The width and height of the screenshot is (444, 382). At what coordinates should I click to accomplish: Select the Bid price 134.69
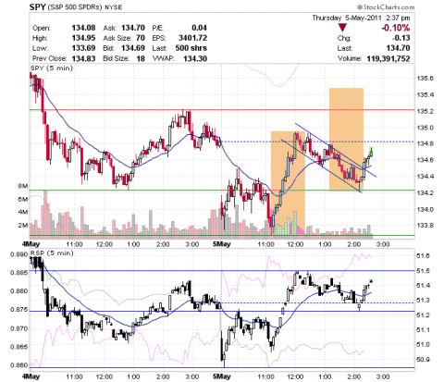[x=133, y=48]
